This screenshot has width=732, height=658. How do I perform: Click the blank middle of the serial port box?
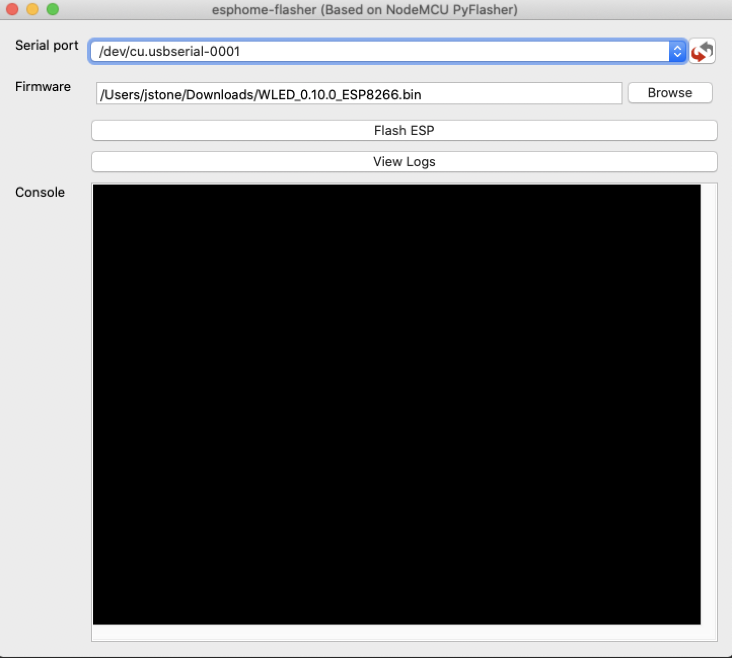[454, 51]
